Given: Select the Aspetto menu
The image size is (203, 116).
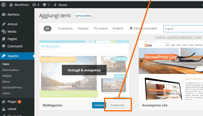Looking at the screenshot, I should 17,56.
